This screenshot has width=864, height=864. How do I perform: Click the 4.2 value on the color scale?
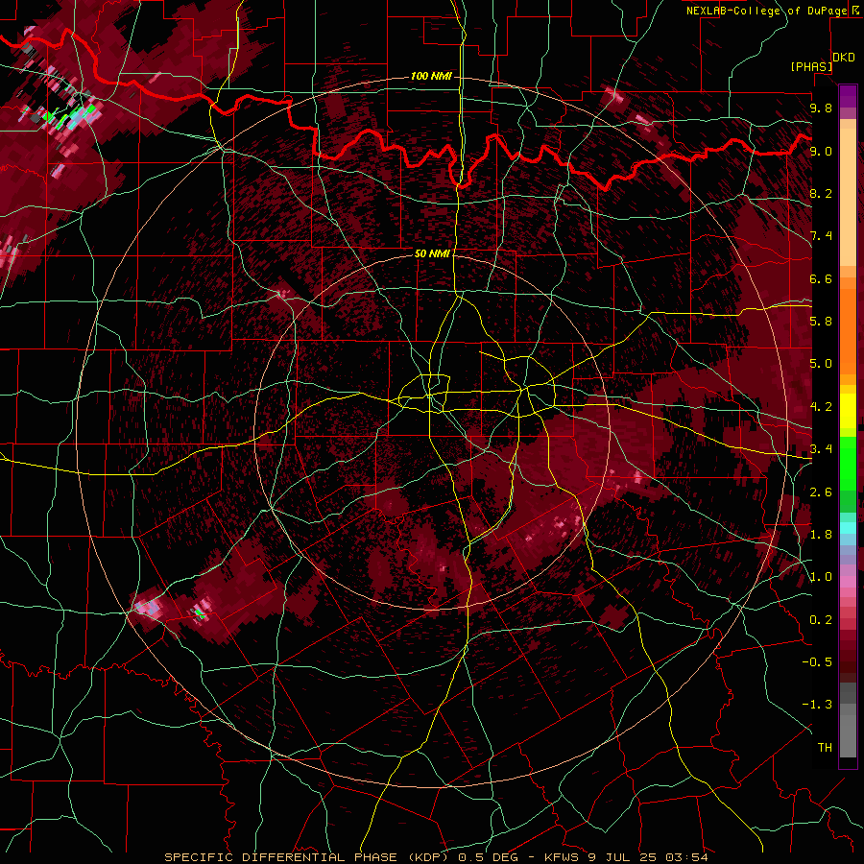pos(821,407)
